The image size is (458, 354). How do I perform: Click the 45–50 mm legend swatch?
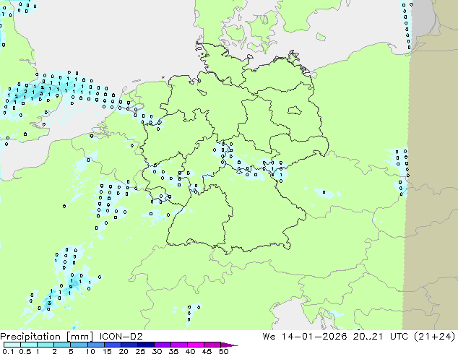click(212, 345)
